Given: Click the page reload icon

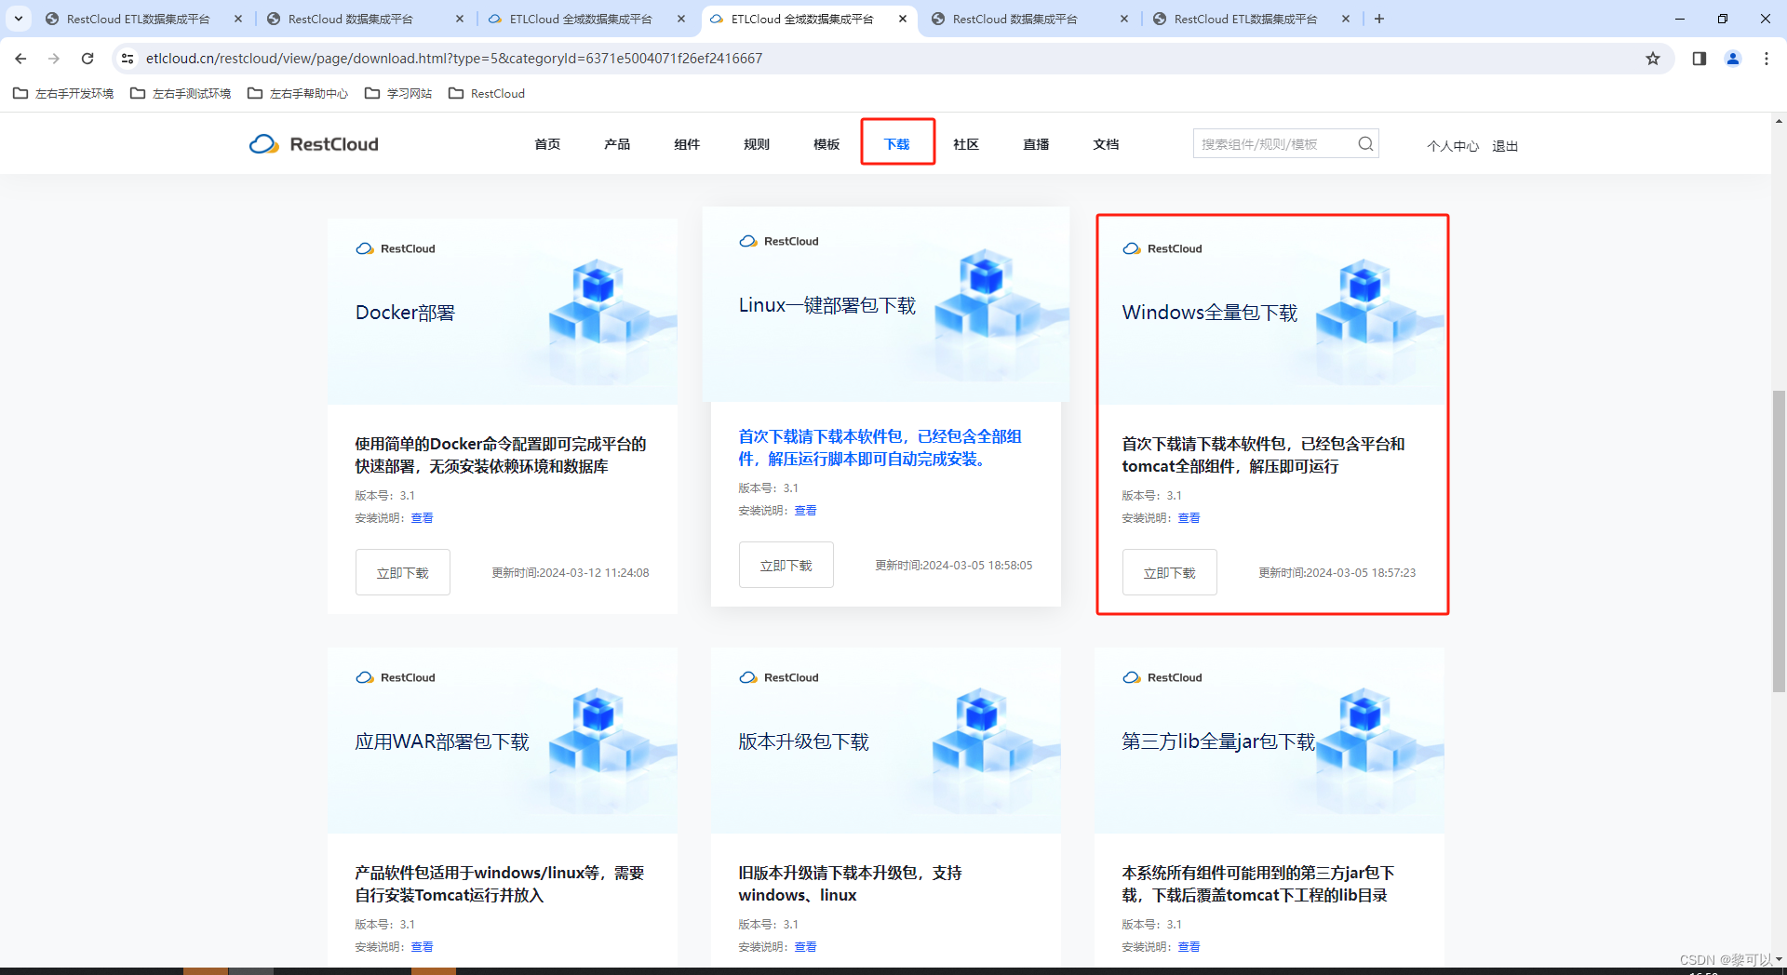Looking at the screenshot, I should [x=87, y=58].
